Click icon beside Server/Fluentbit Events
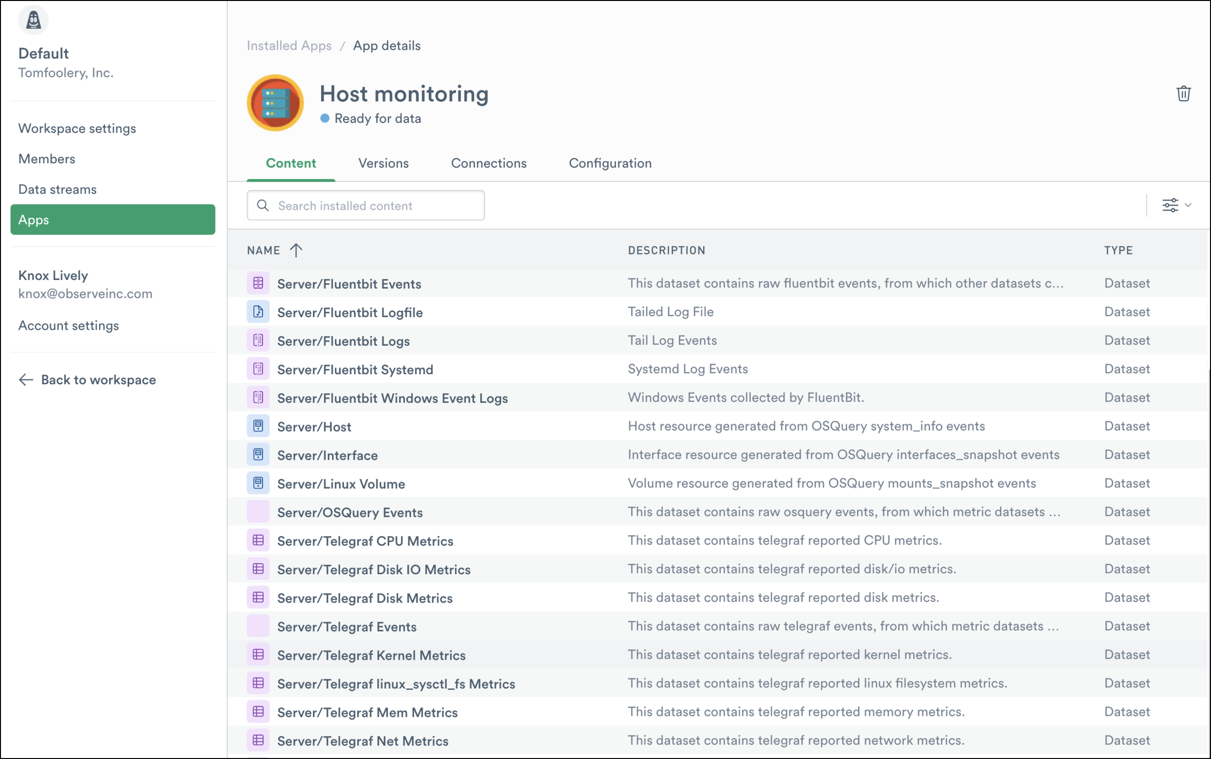The width and height of the screenshot is (1211, 759). pos(258,283)
